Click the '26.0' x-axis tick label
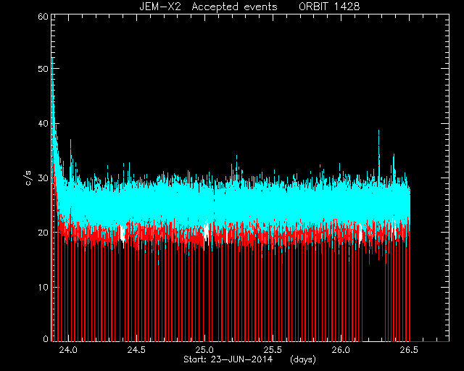 pos(341,350)
